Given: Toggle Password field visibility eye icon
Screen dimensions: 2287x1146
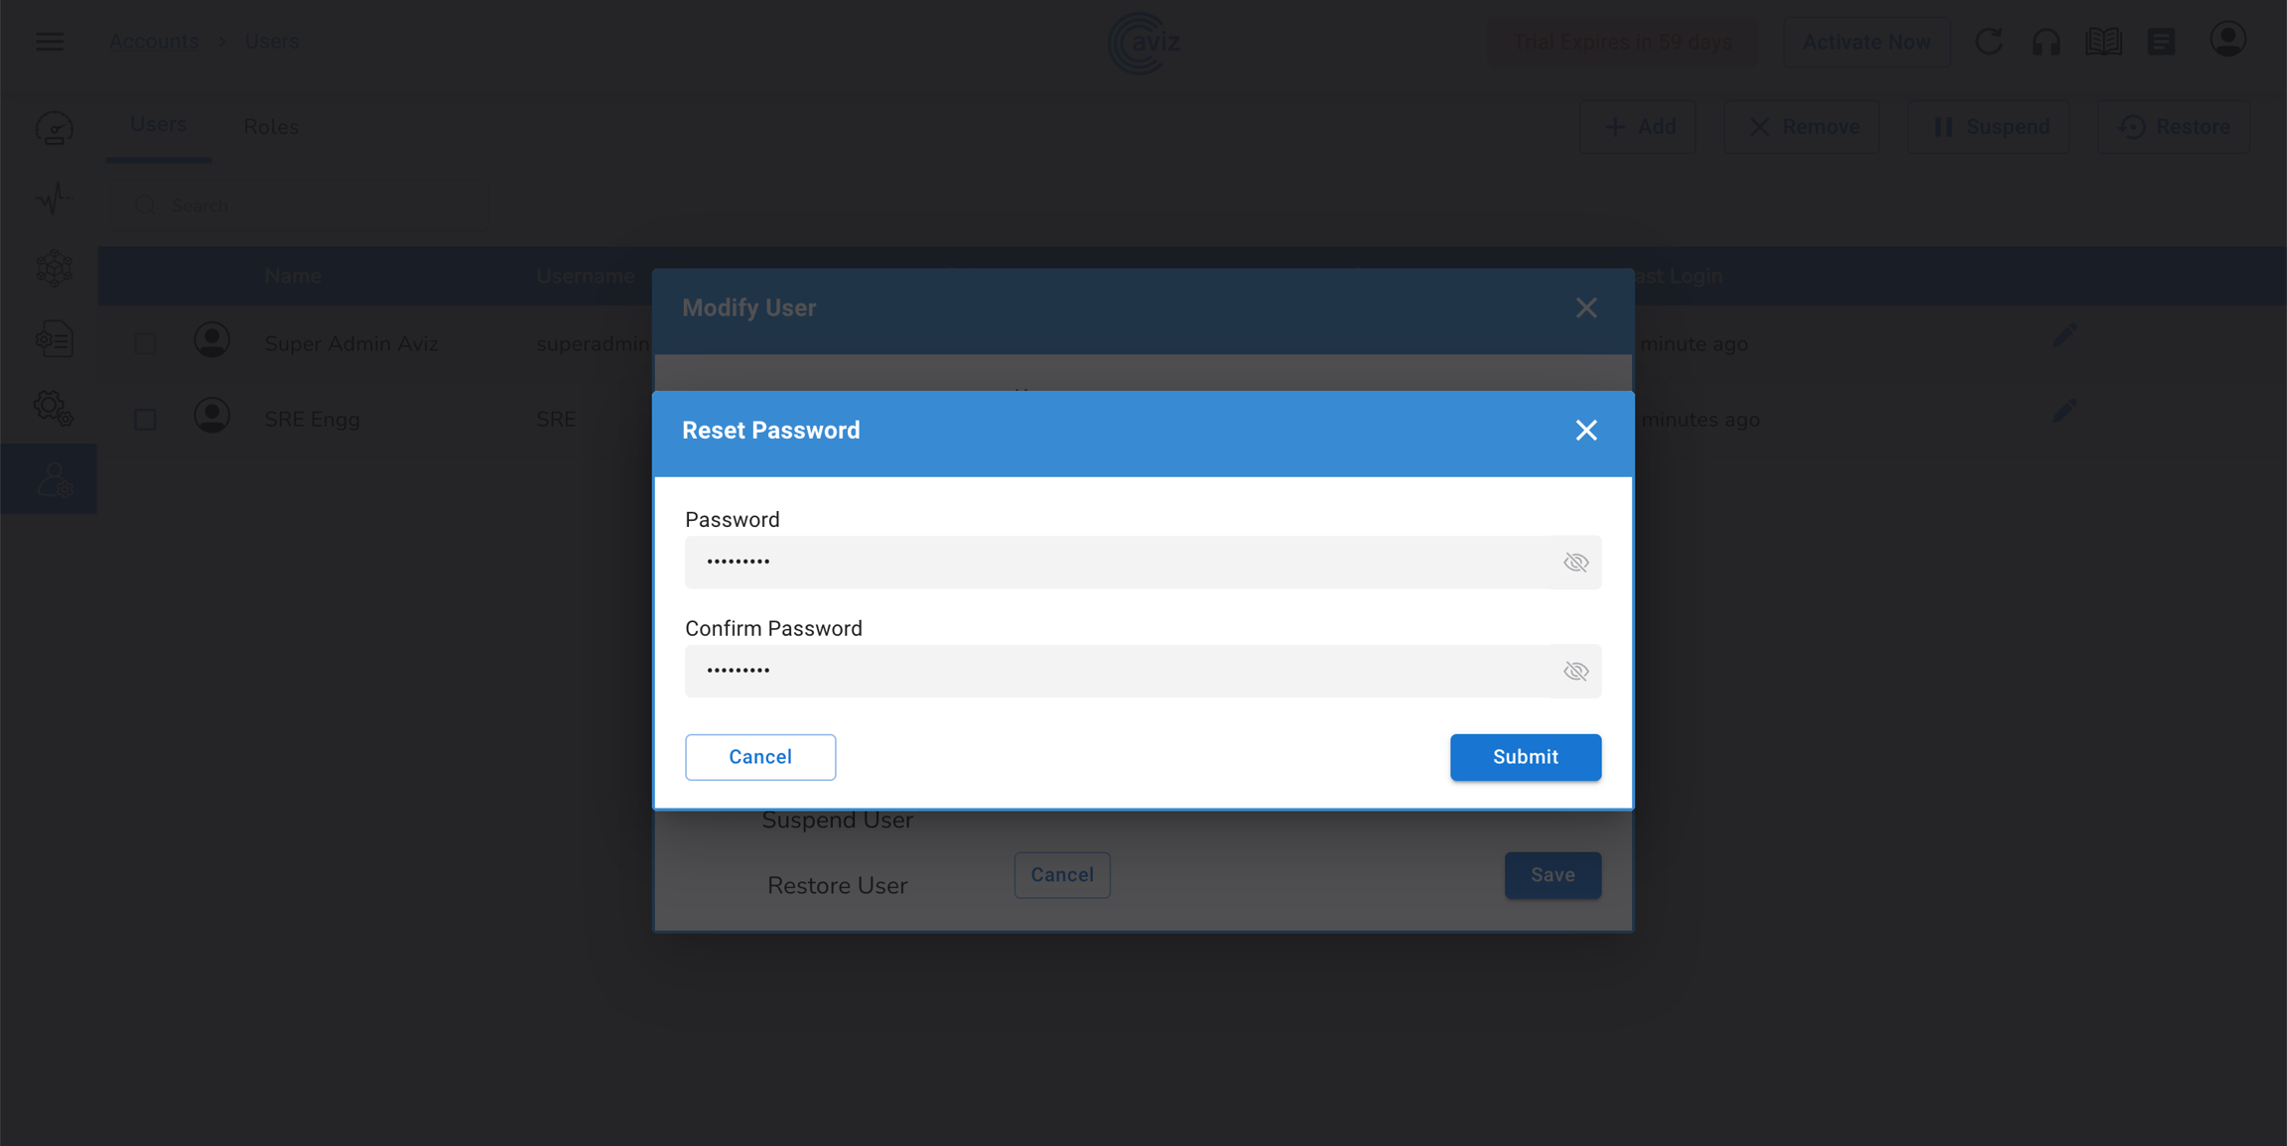Looking at the screenshot, I should tap(1575, 563).
